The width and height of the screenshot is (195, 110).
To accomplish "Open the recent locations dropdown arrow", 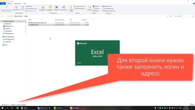I will point(7,16).
